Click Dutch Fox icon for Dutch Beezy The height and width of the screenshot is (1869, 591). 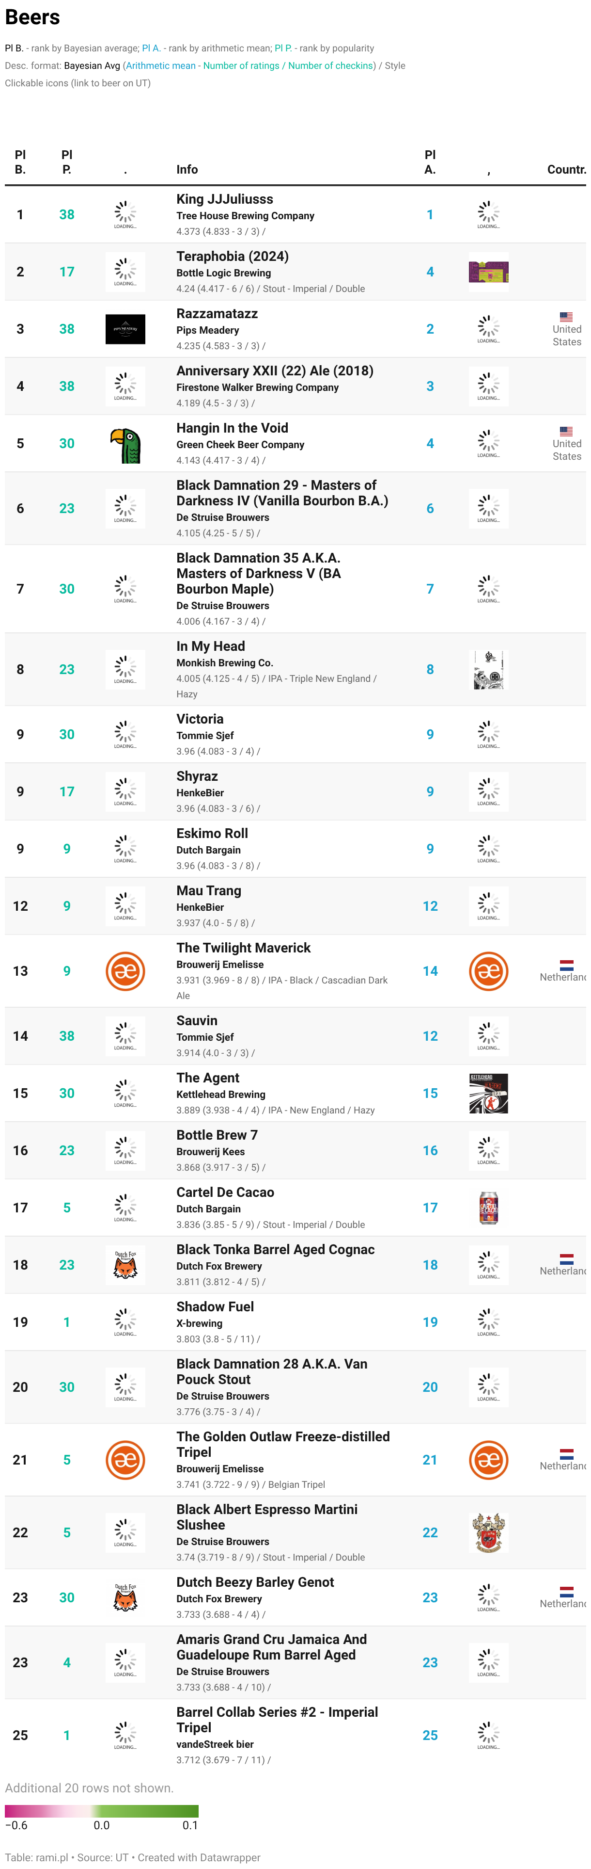[x=125, y=1598]
